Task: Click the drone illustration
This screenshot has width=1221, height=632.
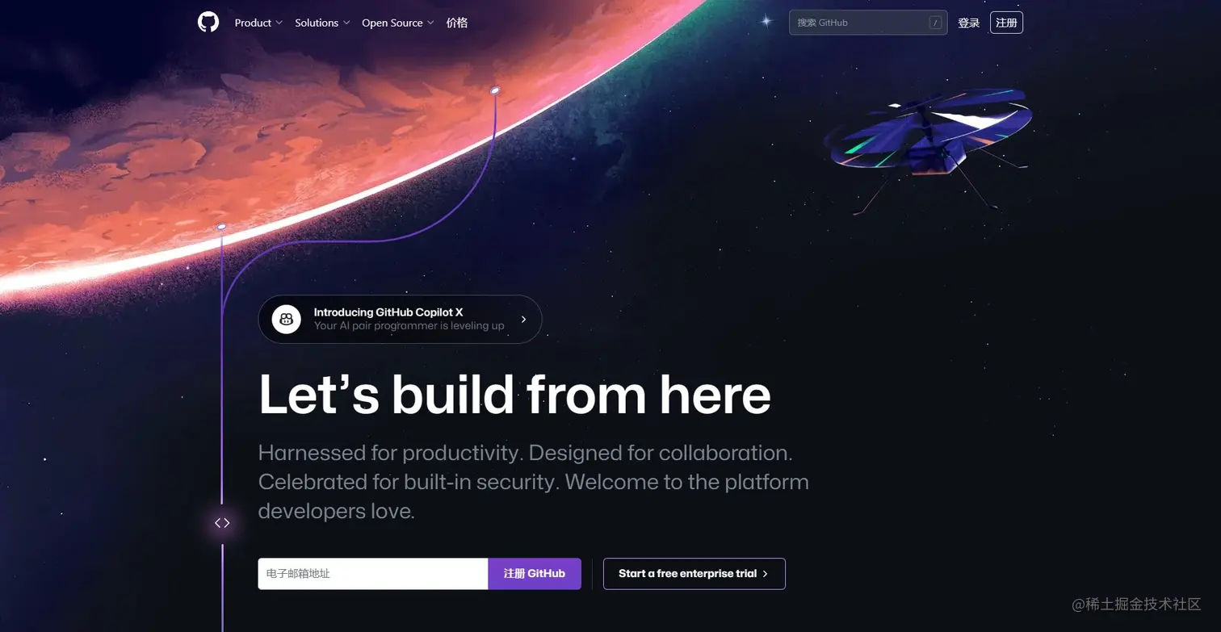Action: click(929, 144)
